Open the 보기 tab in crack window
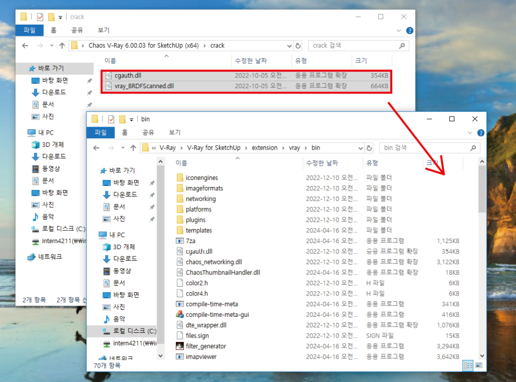Screen dimensions: 516x382 click(x=104, y=30)
